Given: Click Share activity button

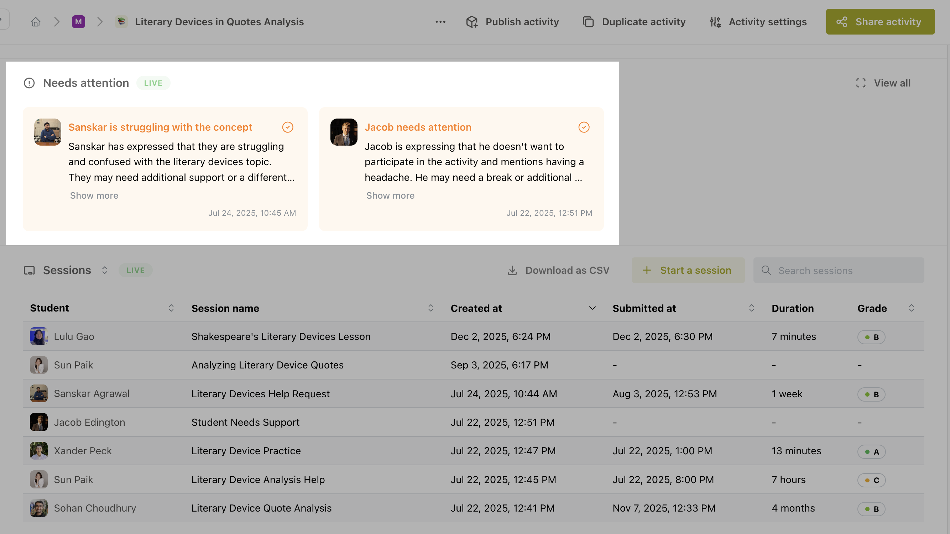Looking at the screenshot, I should (x=880, y=22).
